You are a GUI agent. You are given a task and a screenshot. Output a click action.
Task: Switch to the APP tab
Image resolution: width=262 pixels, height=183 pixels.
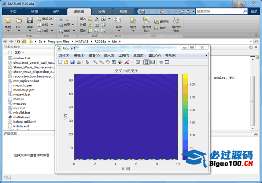[56, 11]
